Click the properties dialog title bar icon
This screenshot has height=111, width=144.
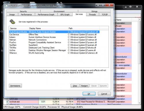click(x=6, y=6)
